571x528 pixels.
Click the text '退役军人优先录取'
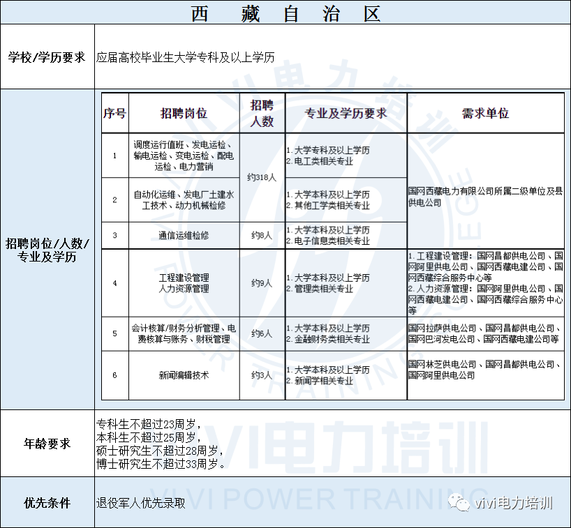pos(141,503)
